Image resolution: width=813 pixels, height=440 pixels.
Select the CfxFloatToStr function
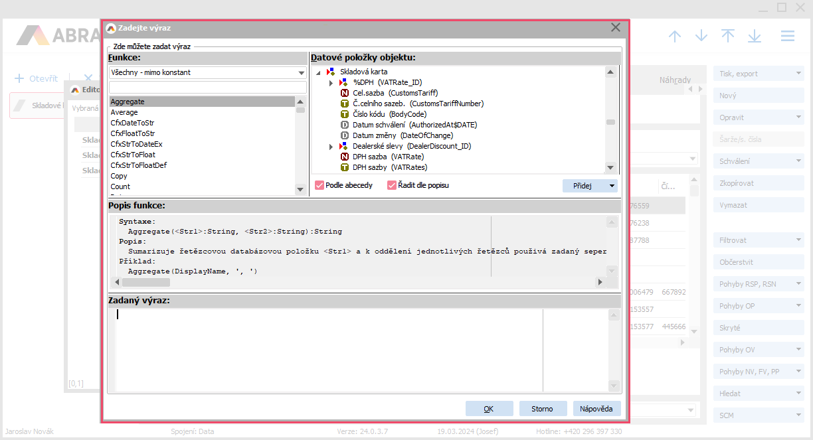[201, 133]
